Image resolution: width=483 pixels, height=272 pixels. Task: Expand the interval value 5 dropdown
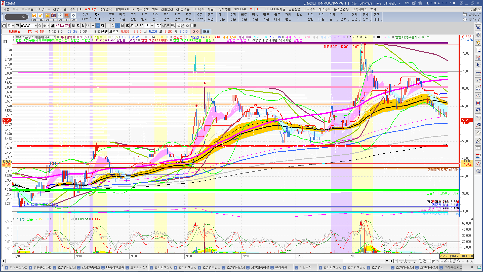coord(152,26)
